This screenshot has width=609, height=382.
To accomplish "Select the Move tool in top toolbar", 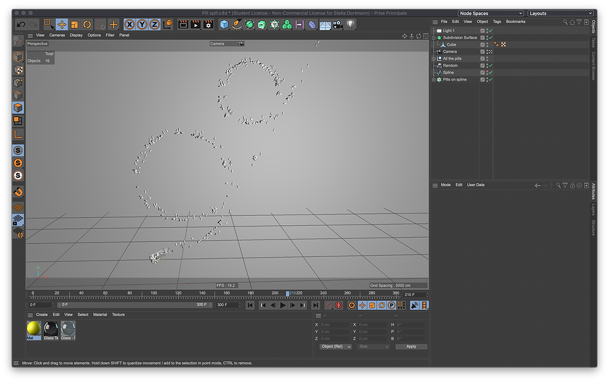I will click(x=62, y=24).
